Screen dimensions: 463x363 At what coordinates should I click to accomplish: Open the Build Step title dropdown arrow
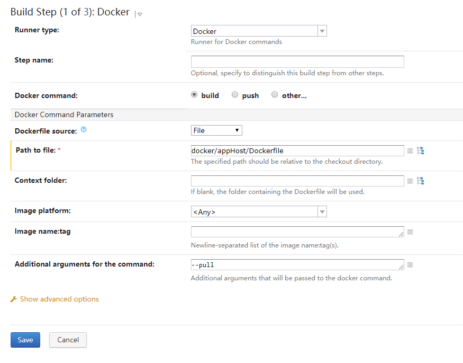139,14
